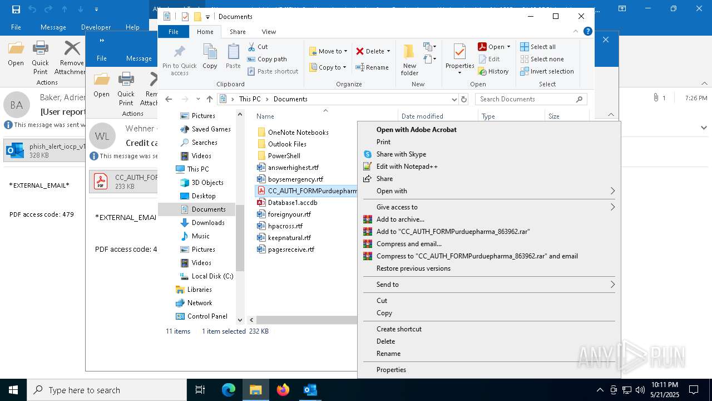
Task: Select file Database1.accdb
Action: [287, 203]
